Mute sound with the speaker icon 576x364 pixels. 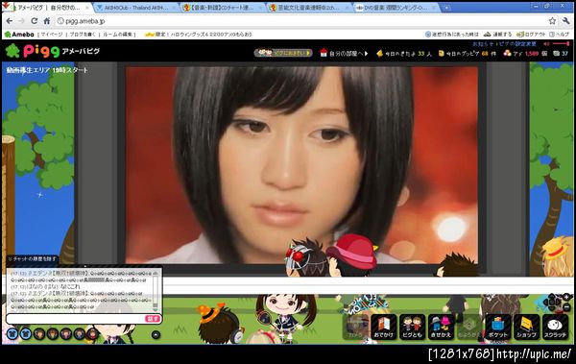tap(546, 44)
